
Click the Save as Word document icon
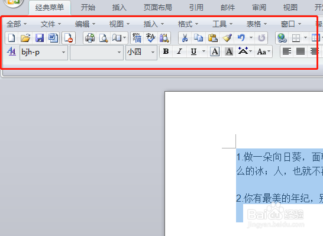[x=53, y=38]
